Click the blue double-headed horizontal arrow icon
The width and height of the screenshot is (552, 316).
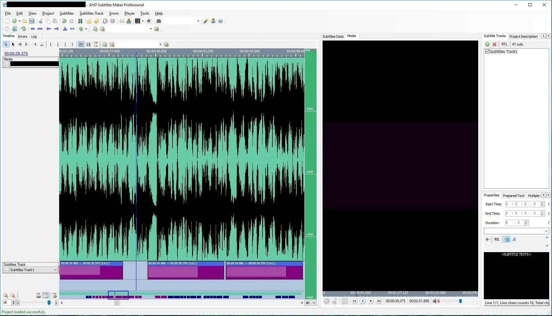pyautogui.click(x=33, y=29)
